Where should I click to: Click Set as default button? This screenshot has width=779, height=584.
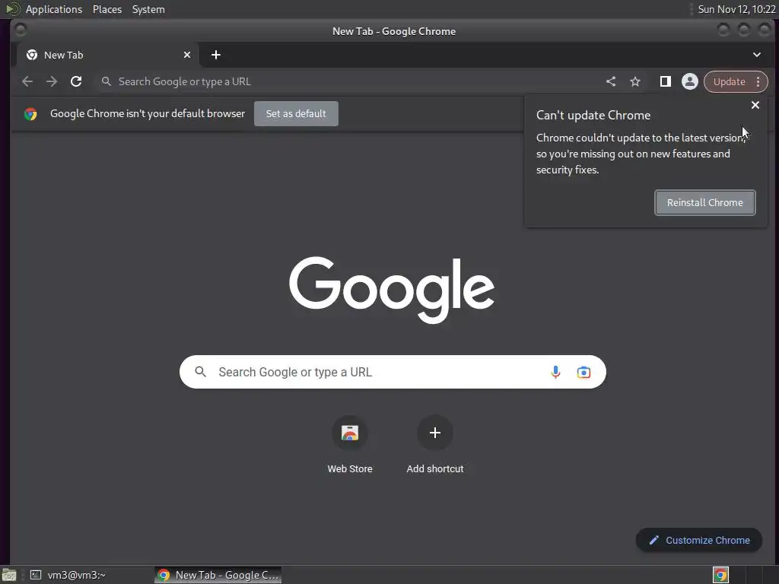pos(296,114)
